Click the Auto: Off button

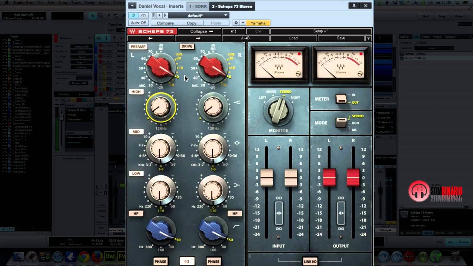pos(138,23)
